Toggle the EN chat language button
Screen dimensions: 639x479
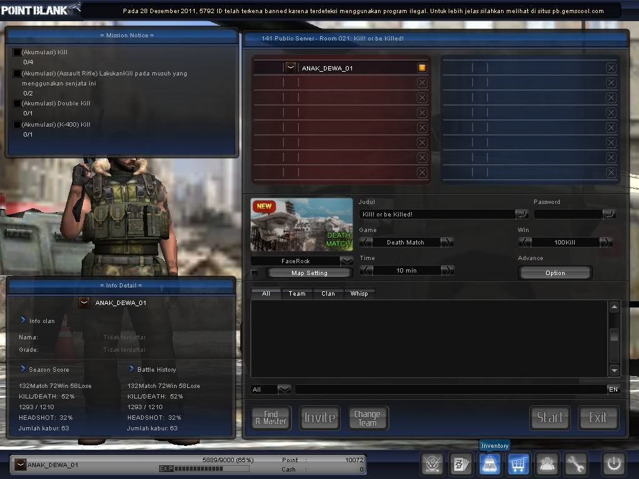click(x=613, y=389)
